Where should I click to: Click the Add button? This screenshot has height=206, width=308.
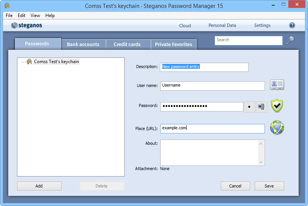point(39,186)
